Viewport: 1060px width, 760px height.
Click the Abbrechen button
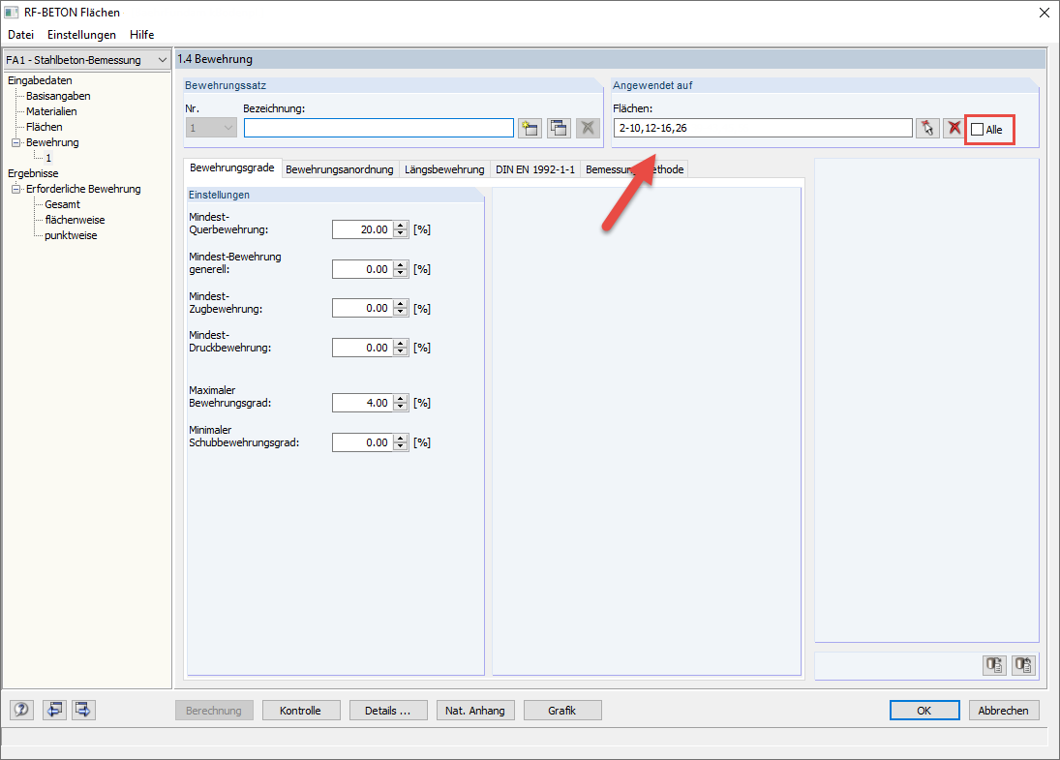1003,711
